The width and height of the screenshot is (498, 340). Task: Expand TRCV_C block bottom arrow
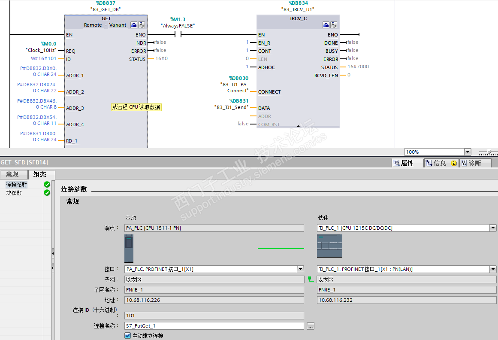click(298, 126)
